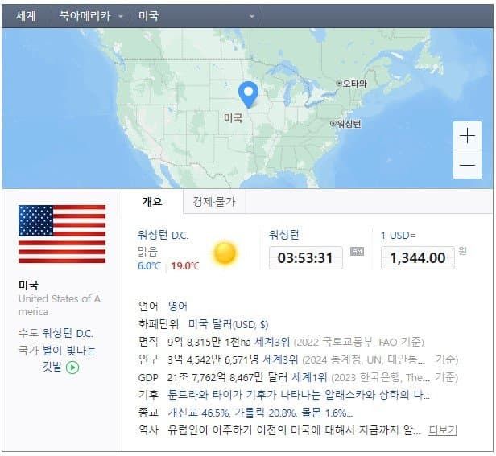Go to 세계 in the breadcrumb
The height and width of the screenshot is (456, 496).
click(x=27, y=16)
